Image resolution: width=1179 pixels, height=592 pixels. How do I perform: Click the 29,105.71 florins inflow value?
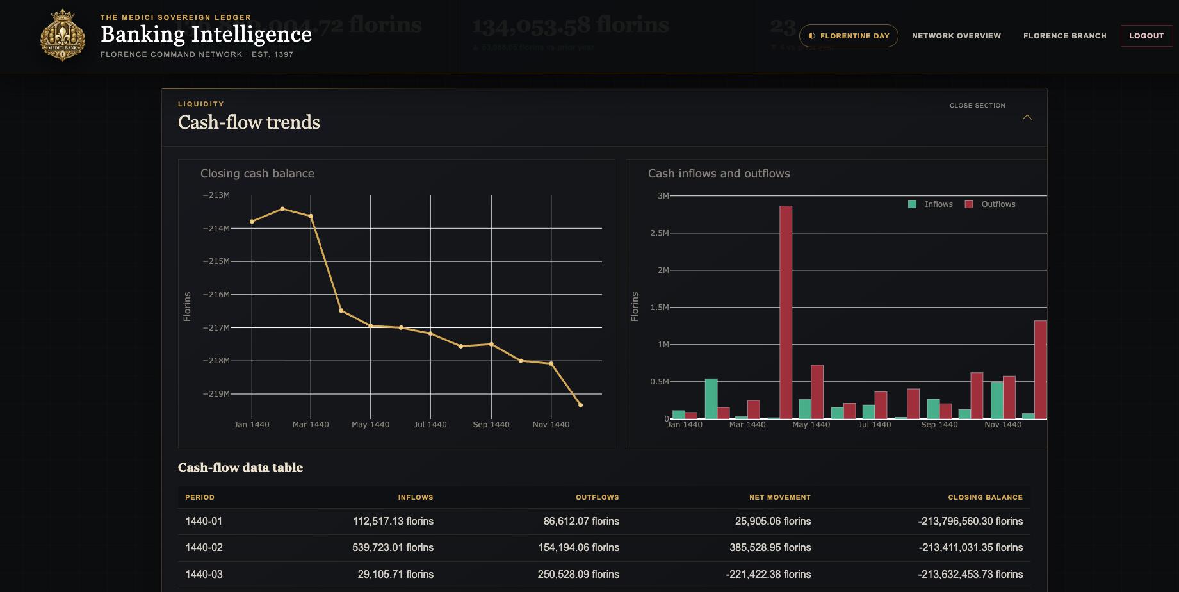(396, 575)
